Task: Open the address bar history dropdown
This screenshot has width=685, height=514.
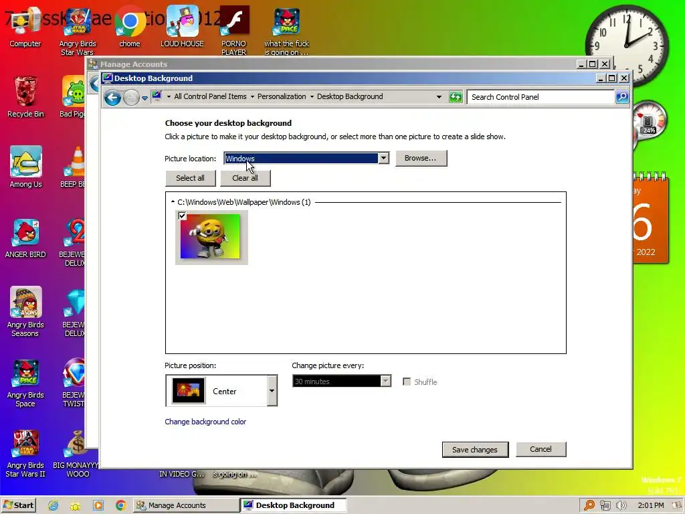Action: (439, 97)
